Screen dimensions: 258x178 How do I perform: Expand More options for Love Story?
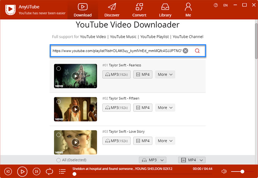[165, 141]
